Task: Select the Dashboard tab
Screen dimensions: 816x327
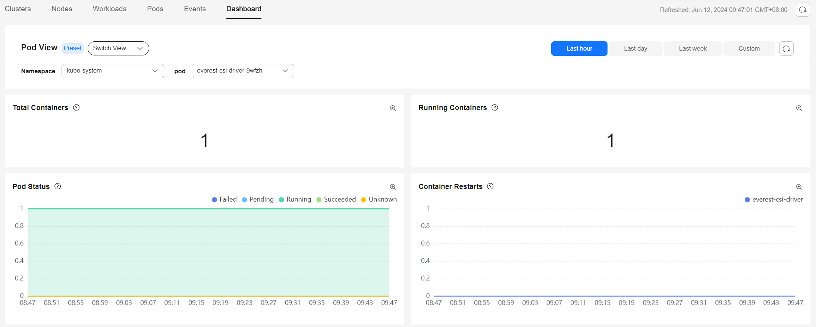Action: pos(244,9)
